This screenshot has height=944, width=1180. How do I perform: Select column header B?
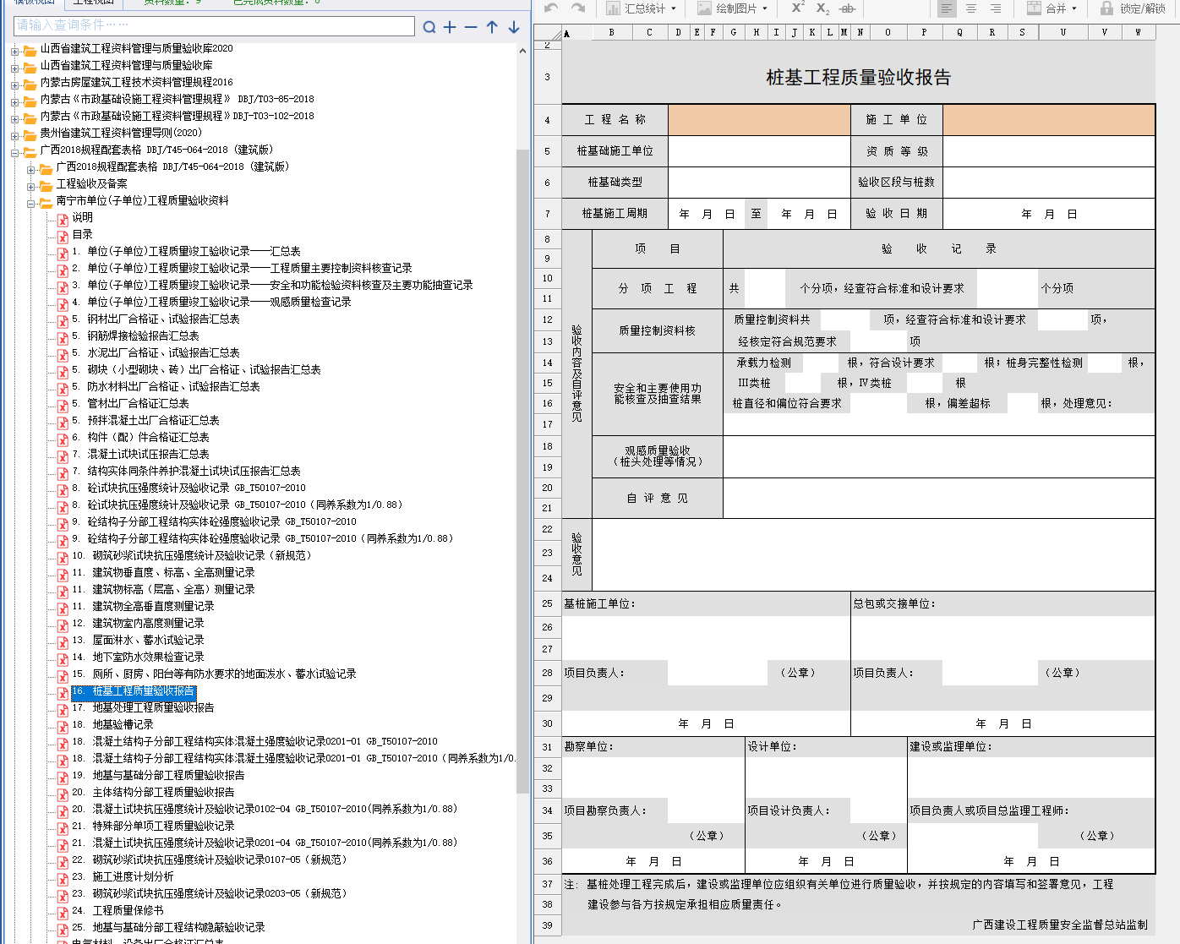611,32
